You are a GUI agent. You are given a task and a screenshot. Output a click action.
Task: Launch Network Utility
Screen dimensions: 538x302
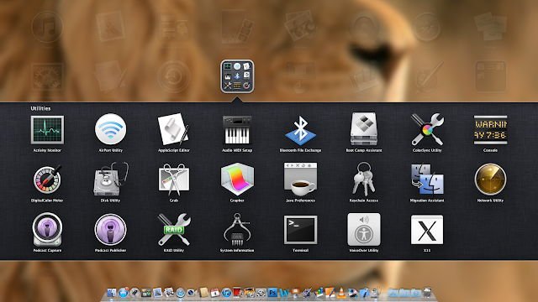click(490, 179)
